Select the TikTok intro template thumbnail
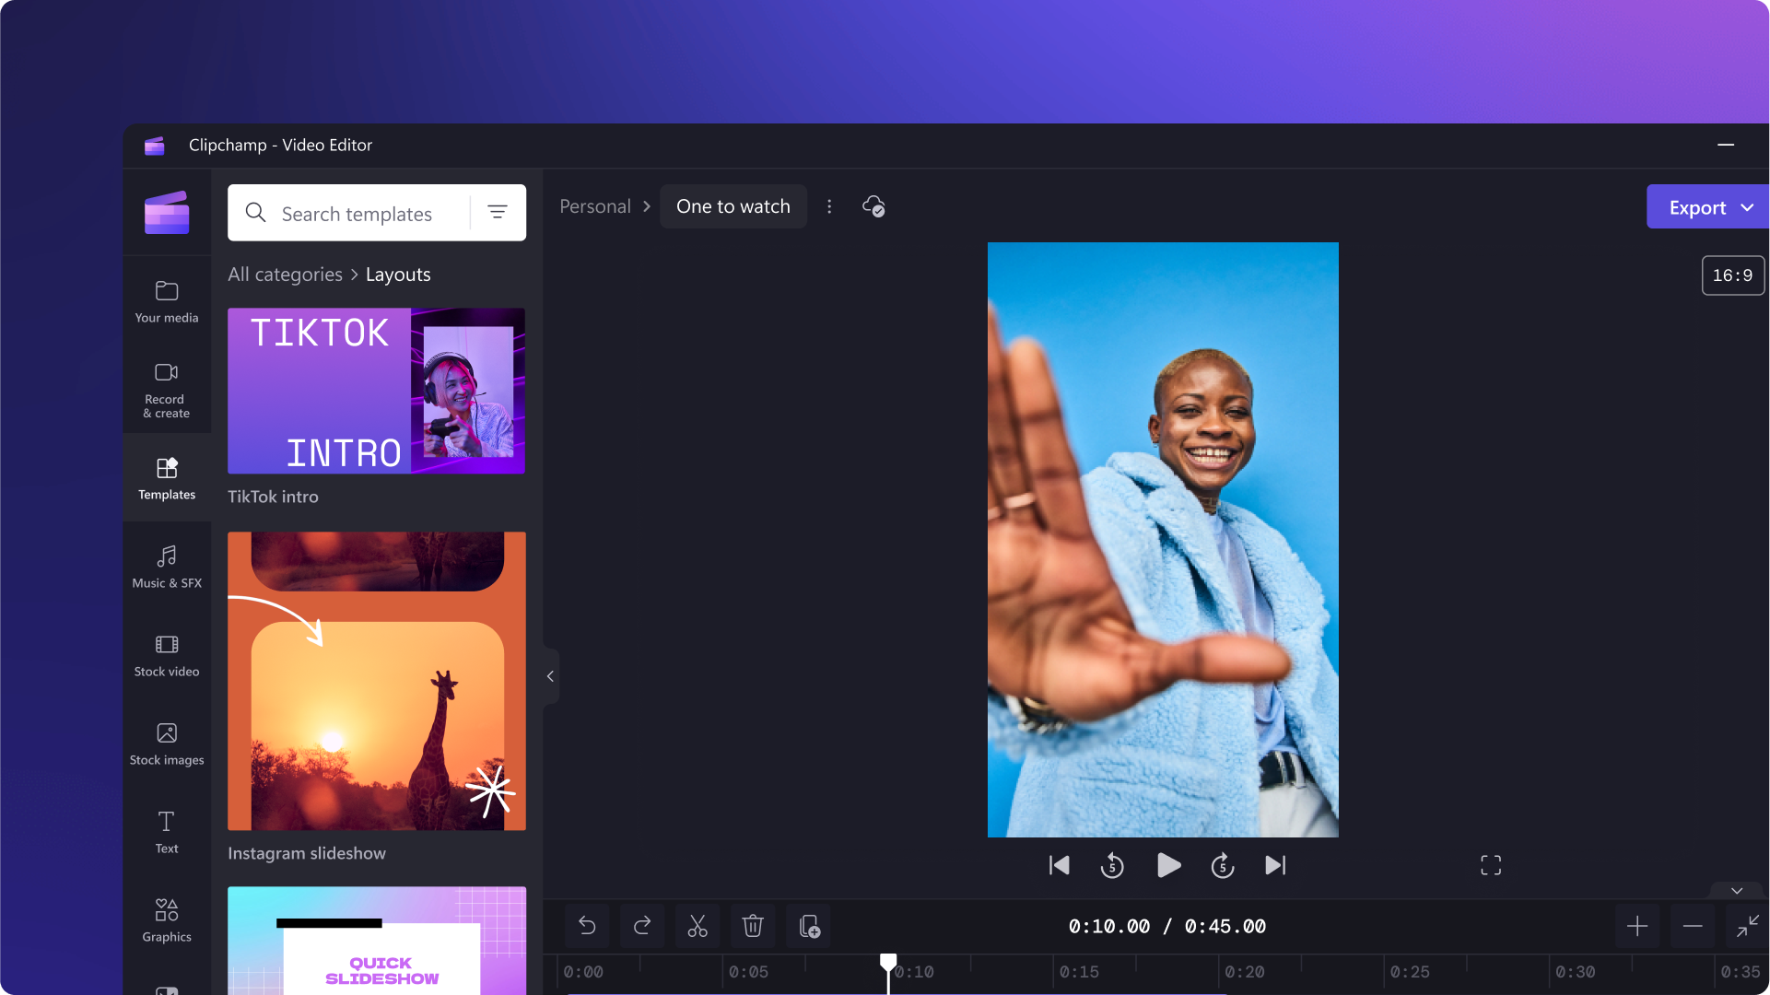The image size is (1770, 995). point(376,391)
